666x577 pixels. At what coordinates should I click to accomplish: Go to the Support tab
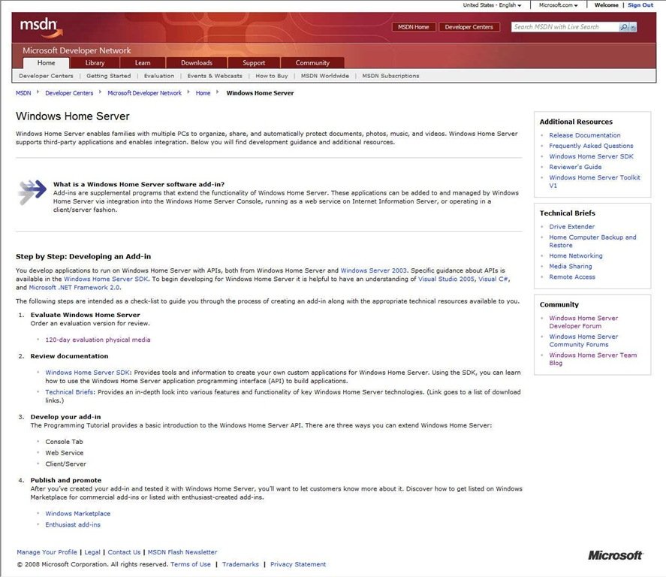pos(254,63)
